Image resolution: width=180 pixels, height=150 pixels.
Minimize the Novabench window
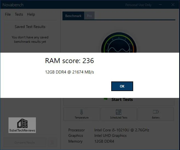click(160, 5)
